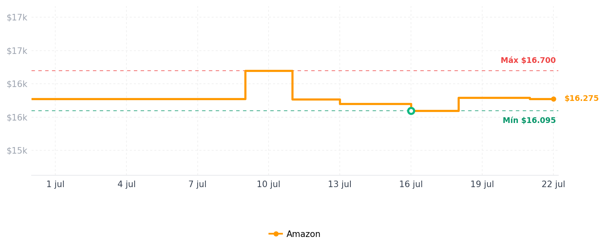
Task: Click the Mín $16.095 label
Action: 529,121
